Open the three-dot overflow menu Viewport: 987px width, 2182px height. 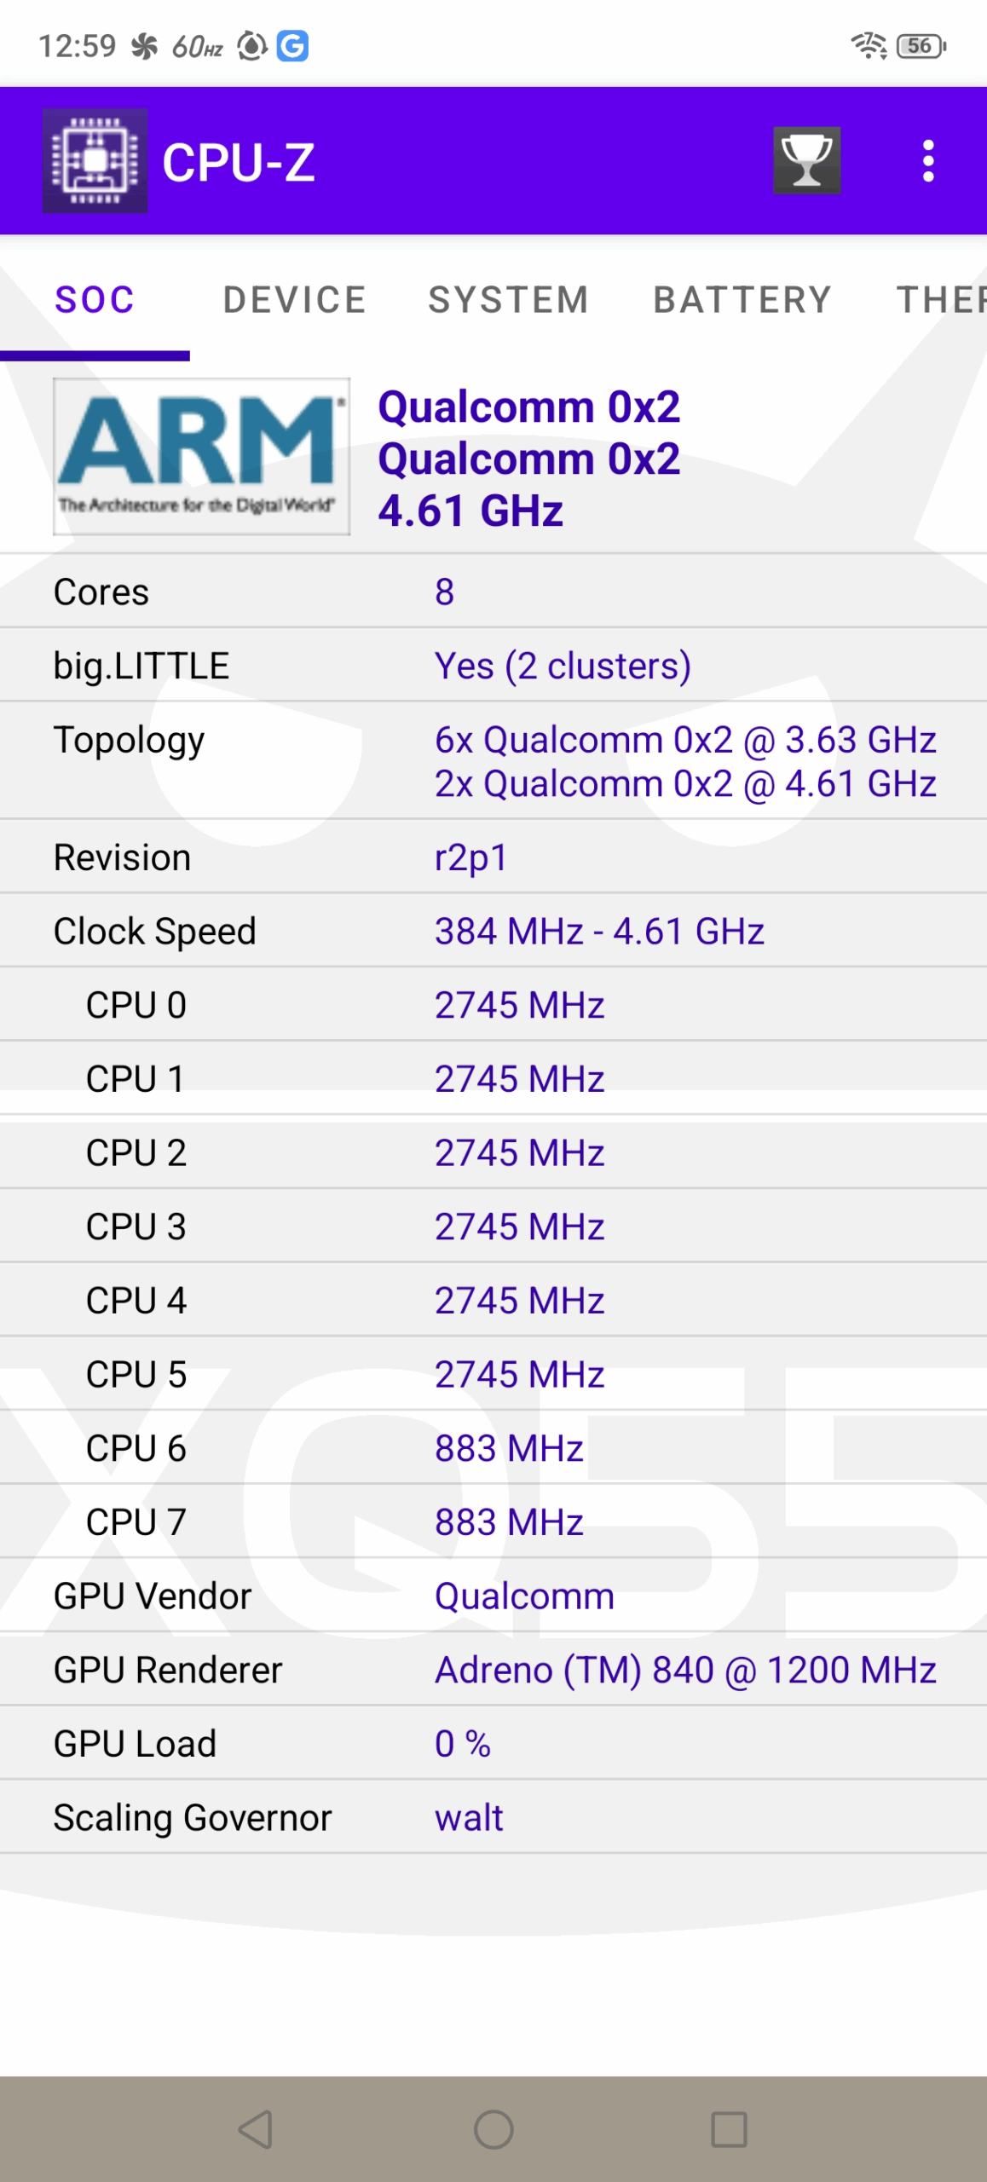pos(928,161)
